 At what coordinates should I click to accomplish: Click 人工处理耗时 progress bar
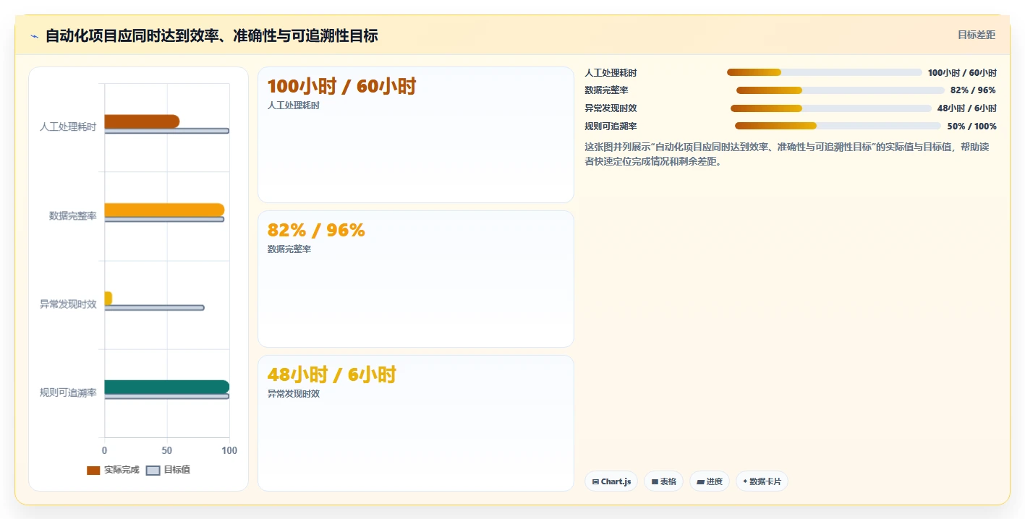pyautogui.click(x=824, y=72)
